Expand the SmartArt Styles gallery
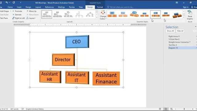 [x=184, y=18]
